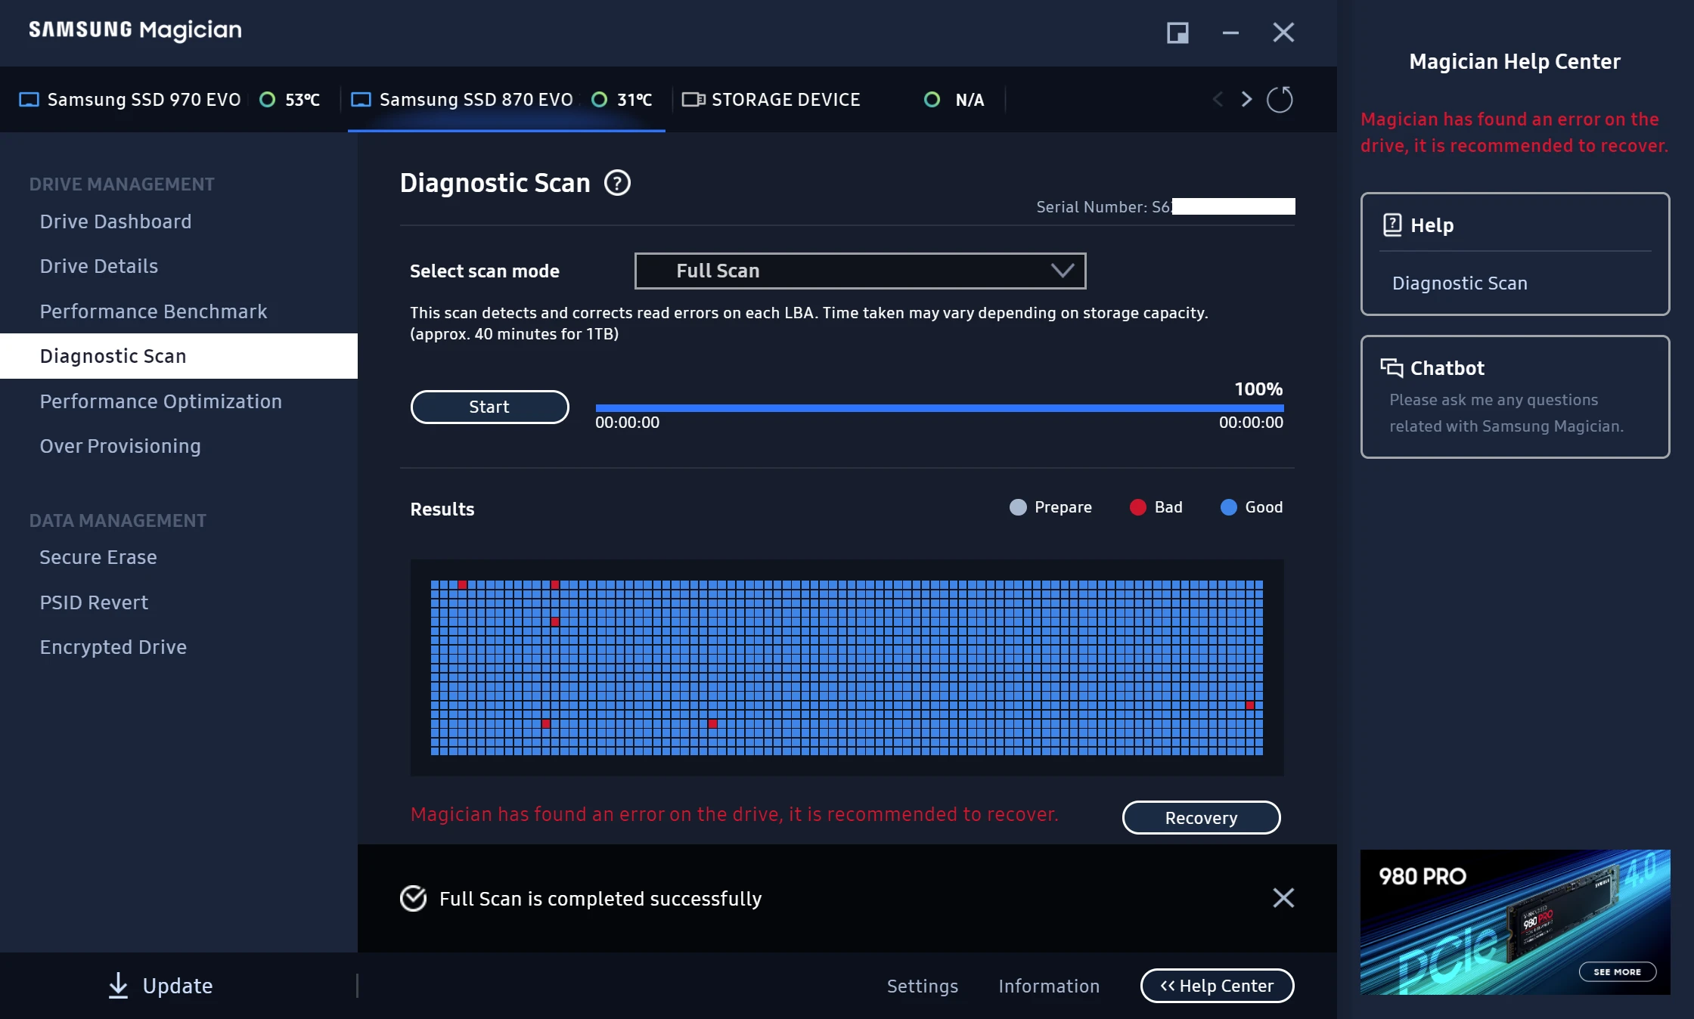Dismiss the scan completed notification
The width and height of the screenshot is (1694, 1019).
1283,898
